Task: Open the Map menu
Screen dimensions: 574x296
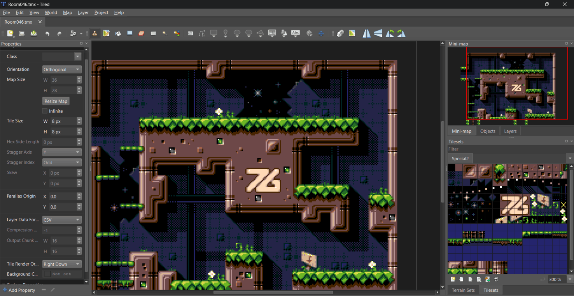Action: coord(67,12)
